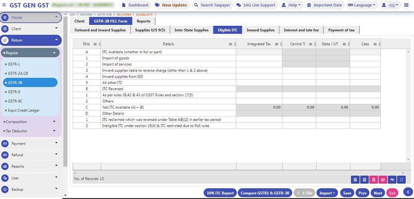Click the Payment icon in the sidebar
Viewport: 414px width, 199px height.
(x=5, y=144)
